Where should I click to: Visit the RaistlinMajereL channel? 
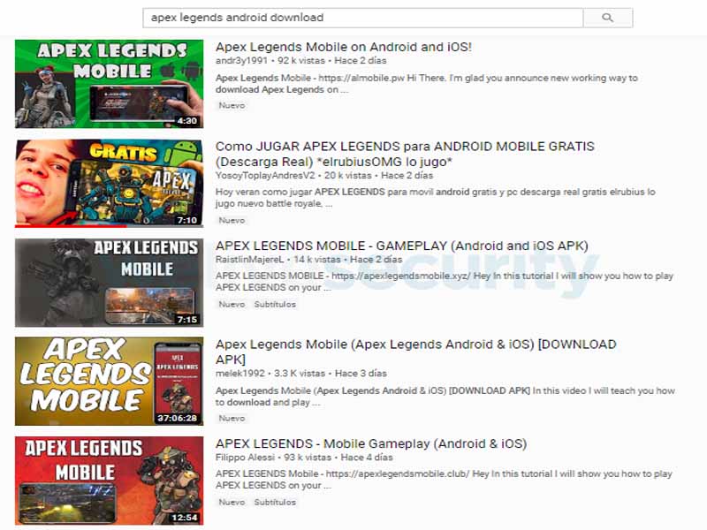[x=250, y=259]
